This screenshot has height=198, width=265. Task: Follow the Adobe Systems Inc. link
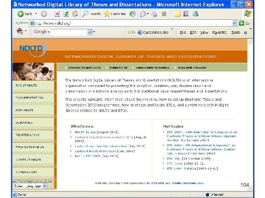188,183
